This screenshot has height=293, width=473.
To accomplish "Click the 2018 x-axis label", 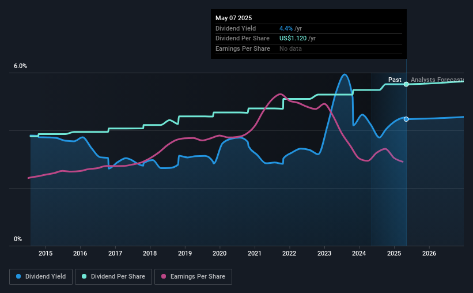I will pyautogui.click(x=150, y=253).
